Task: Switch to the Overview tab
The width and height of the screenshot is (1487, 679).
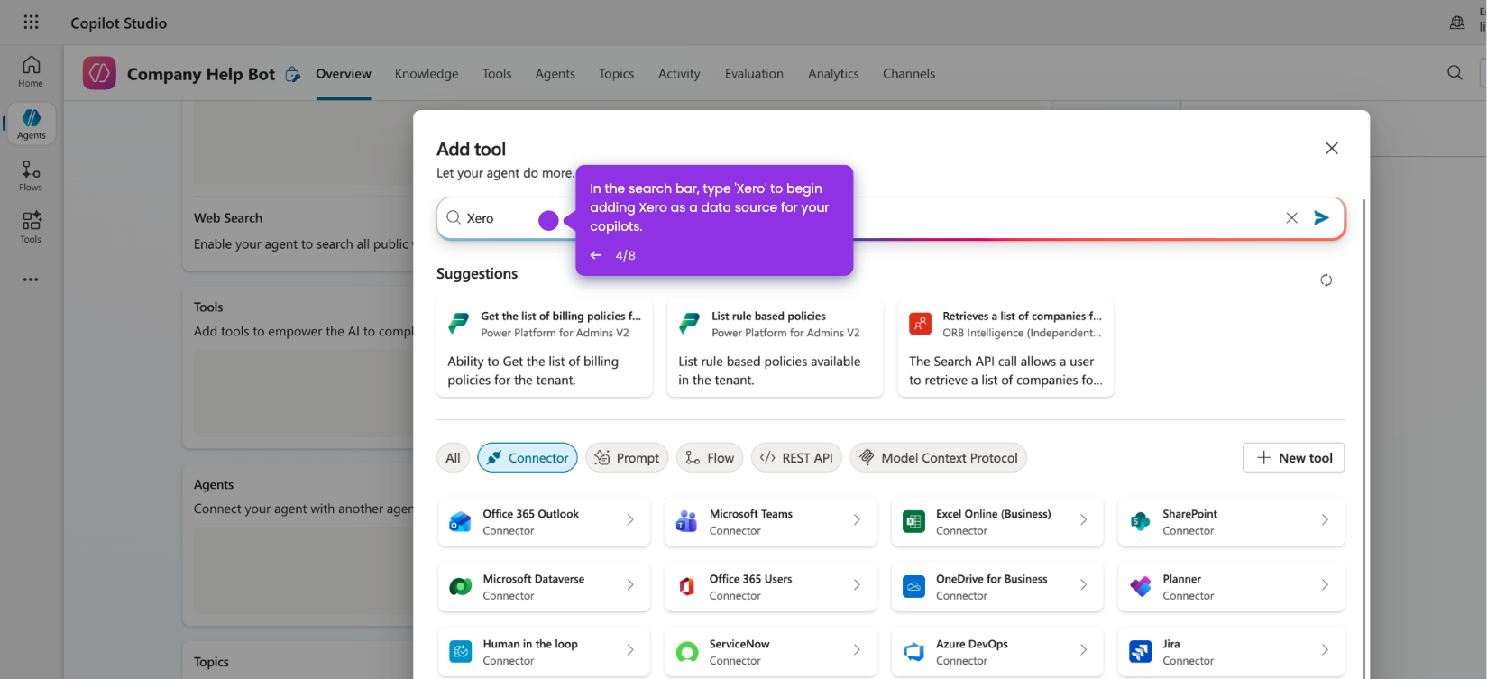Action: pos(344,74)
